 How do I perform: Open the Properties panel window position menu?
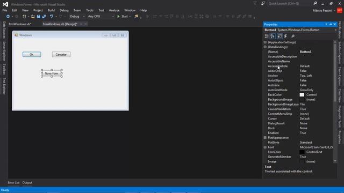click(x=326, y=24)
